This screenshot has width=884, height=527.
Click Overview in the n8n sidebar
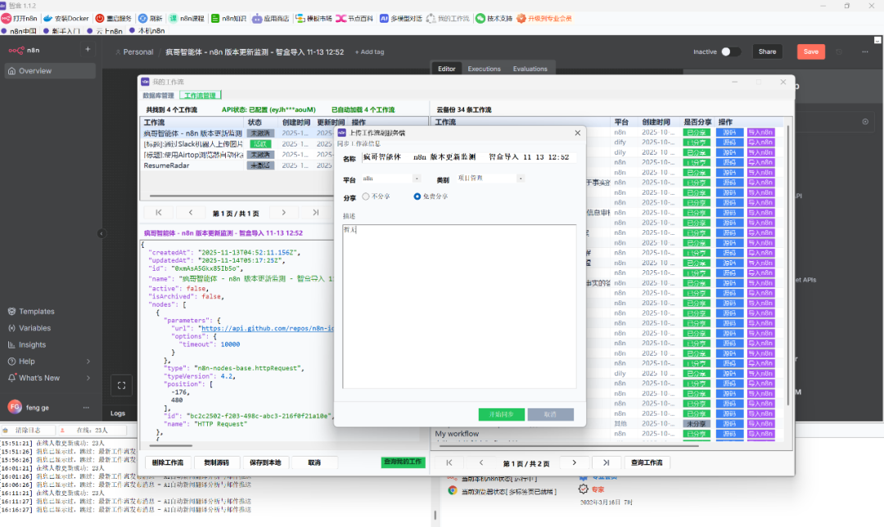[x=50, y=71]
